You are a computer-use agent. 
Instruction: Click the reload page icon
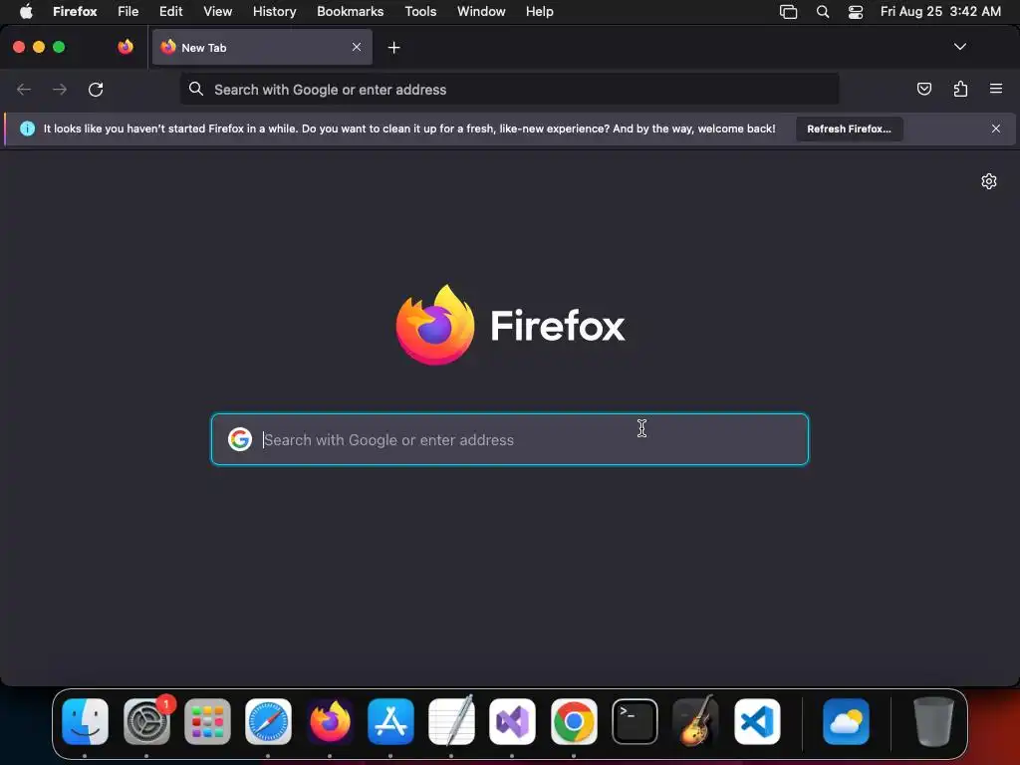(x=96, y=89)
